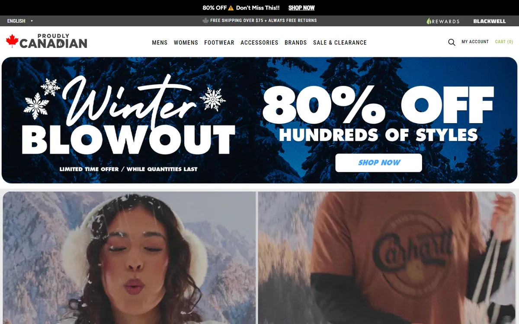This screenshot has height=324, width=519.
Task: Open the Mens menu
Action: click(x=160, y=42)
